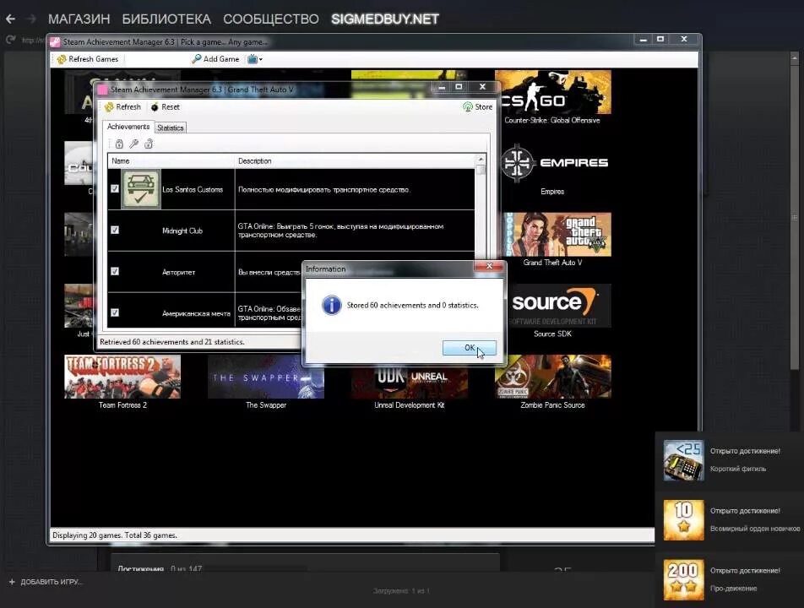This screenshot has height=608, width=804.
Task: Select the Unreal Development Kit tile
Action: point(409,383)
